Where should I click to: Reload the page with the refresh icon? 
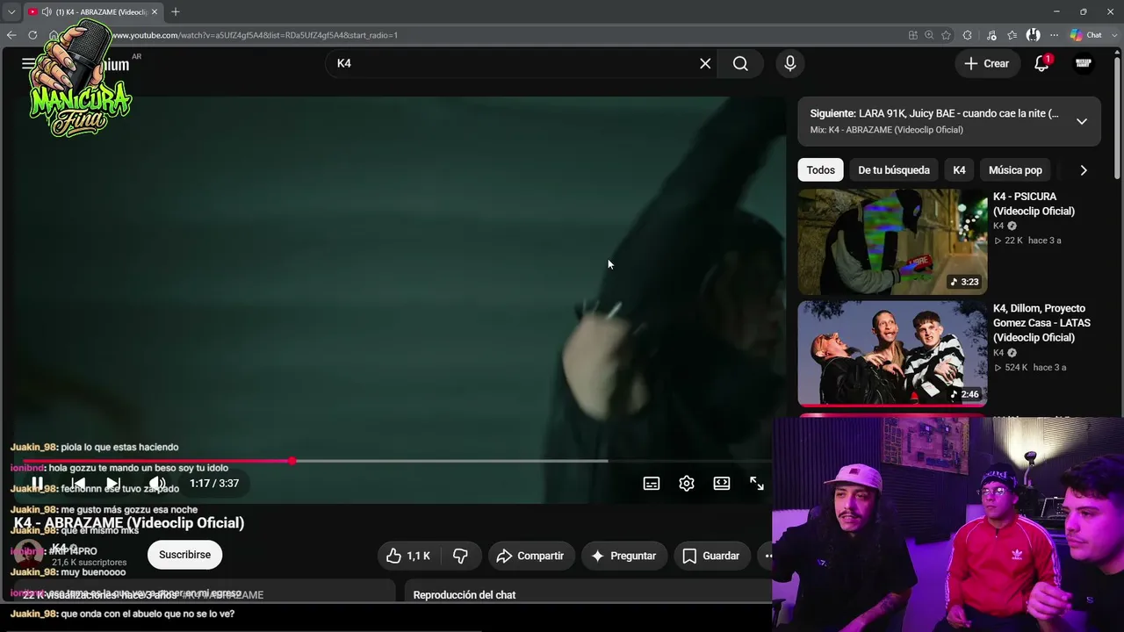(32, 35)
